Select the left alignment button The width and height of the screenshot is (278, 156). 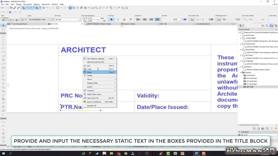pos(138,19)
